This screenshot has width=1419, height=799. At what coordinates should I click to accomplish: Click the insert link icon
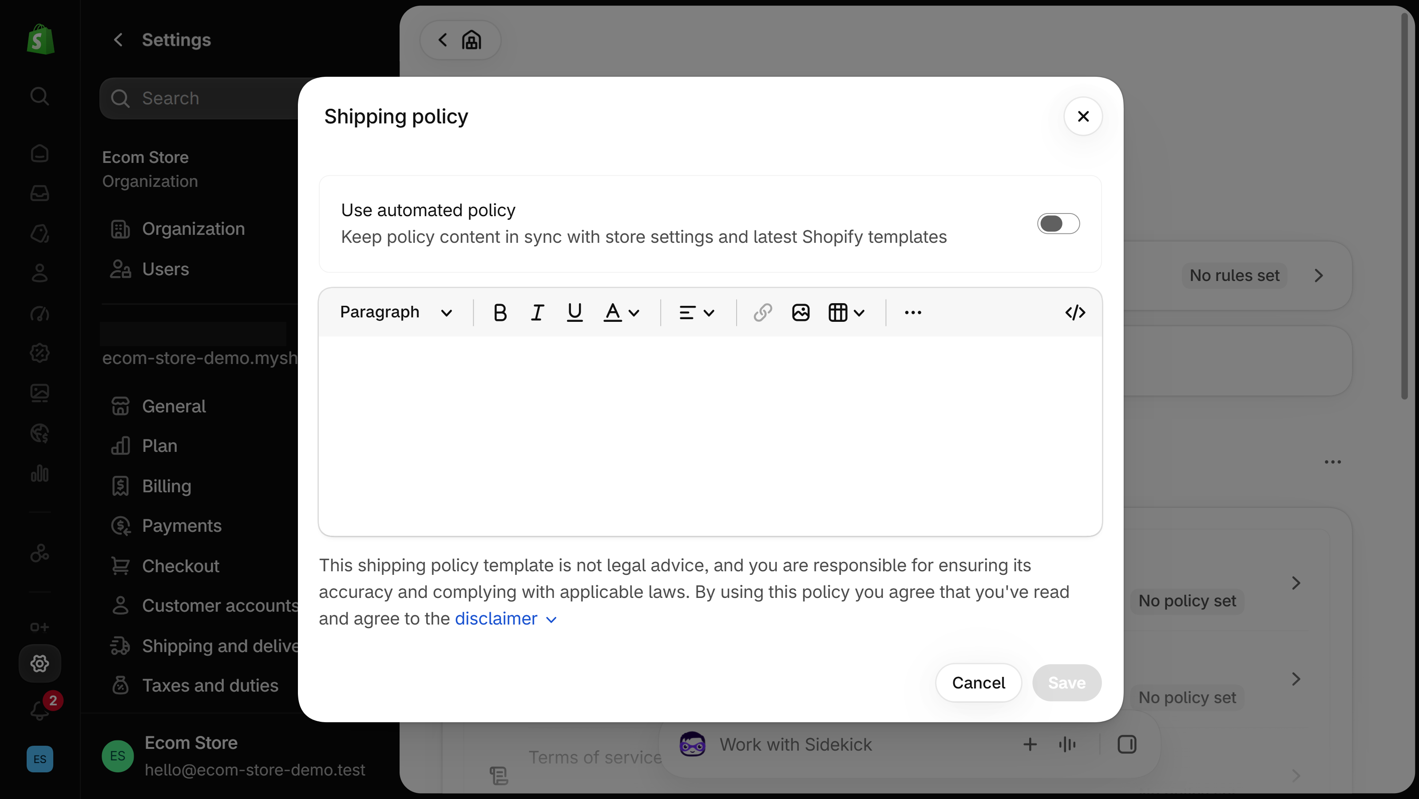762,312
